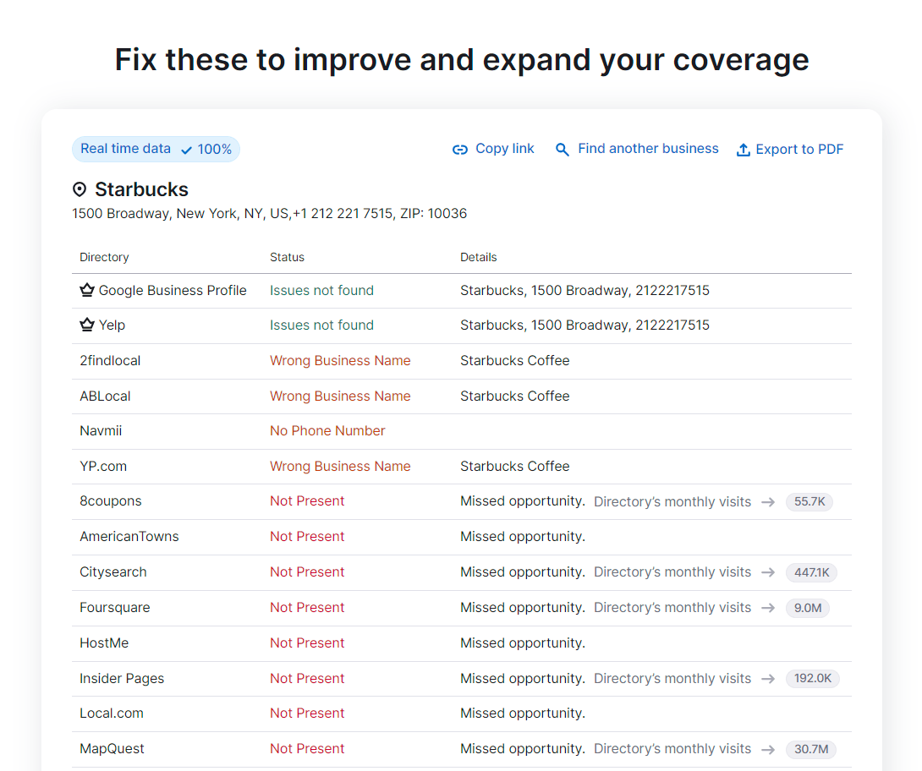The image size is (922, 771).
Task: Click the crown icon next to Google Business Profile
Action: (x=85, y=289)
